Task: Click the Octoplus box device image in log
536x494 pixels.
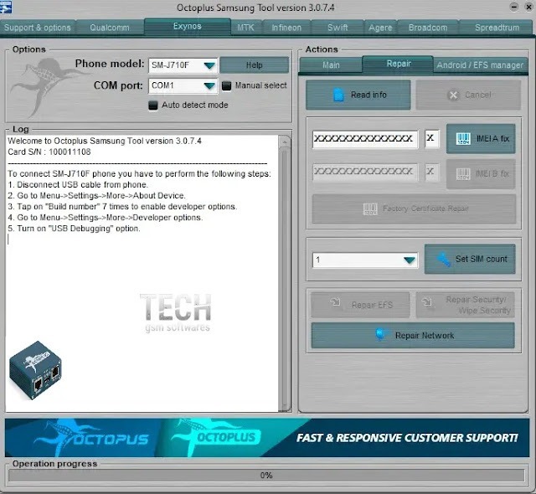Action: (35, 370)
